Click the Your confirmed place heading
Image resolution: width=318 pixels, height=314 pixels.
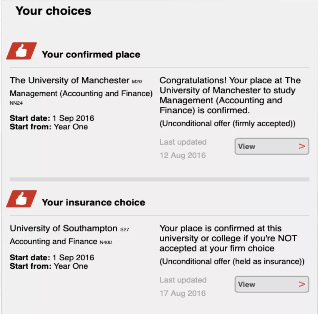pos(91,54)
